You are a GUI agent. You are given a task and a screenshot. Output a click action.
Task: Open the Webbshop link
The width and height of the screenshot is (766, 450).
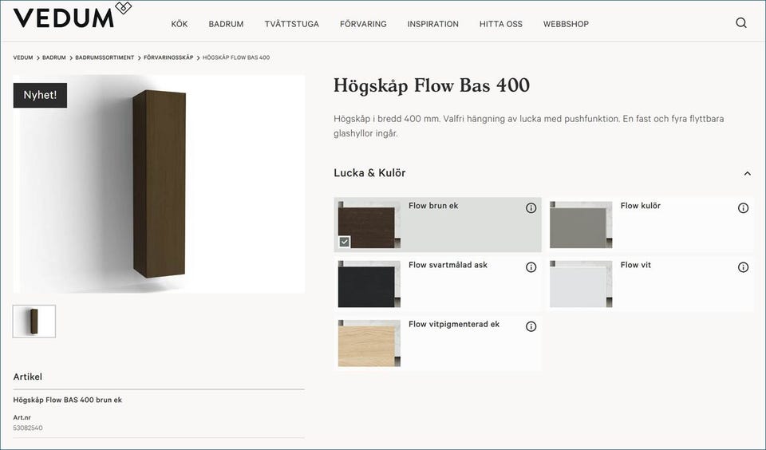pyautogui.click(x=566, y=24)
